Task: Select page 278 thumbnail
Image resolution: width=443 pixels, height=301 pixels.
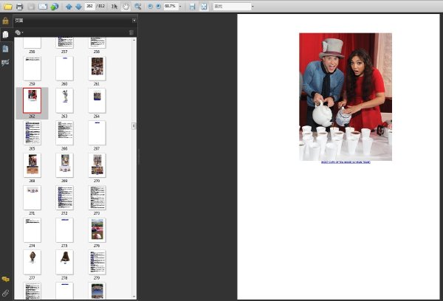Action: [64, 263]
